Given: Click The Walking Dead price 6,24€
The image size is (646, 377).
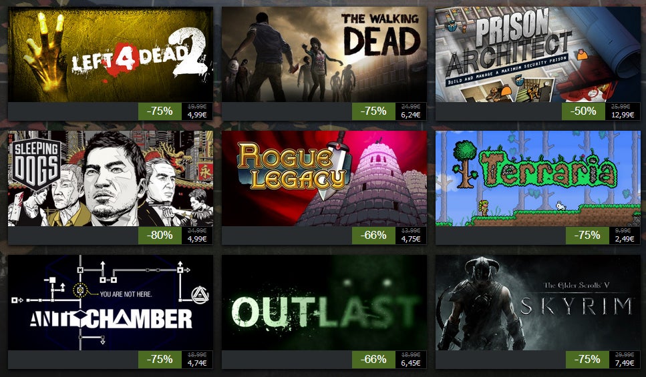Looking at the screenshot, I should pyautogui.click(x=411, y=115).
